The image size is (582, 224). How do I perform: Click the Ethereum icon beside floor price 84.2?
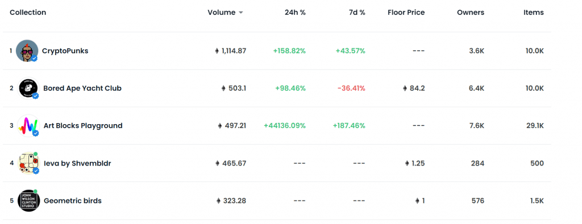click(x=405, y=88)
